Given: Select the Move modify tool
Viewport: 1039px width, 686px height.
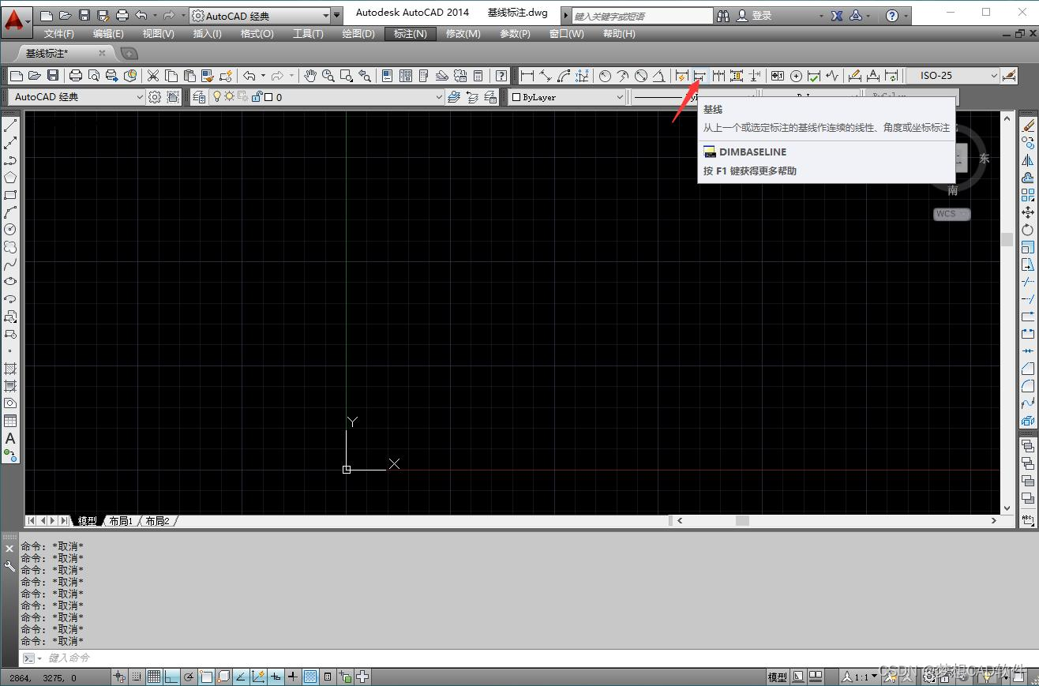Looking at the screenshot, I should pyautogui.click(x=1028, y=212).
